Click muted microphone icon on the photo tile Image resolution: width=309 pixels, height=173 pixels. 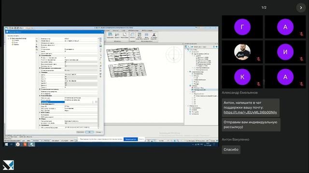point(258,59)
